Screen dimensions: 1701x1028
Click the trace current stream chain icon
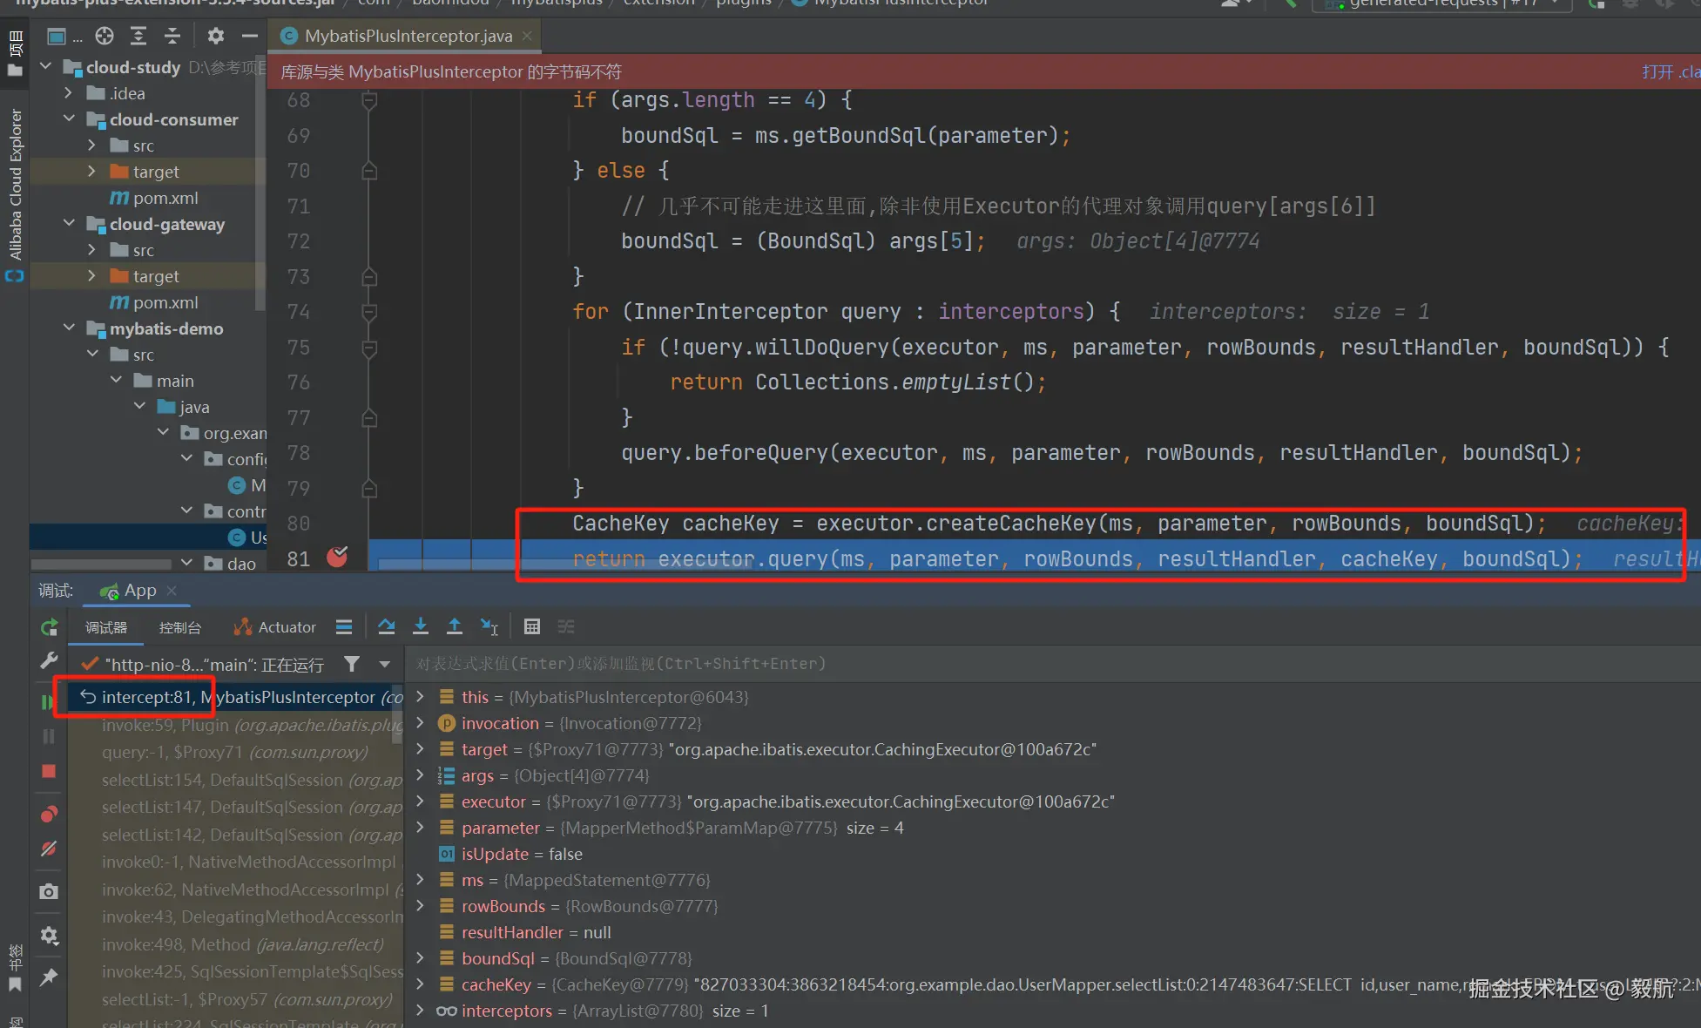pos(566,626)
